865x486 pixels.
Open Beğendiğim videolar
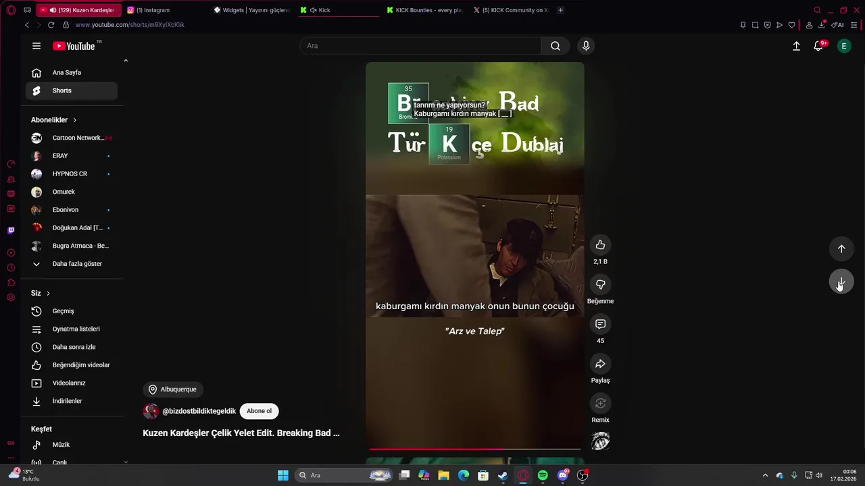72,365
